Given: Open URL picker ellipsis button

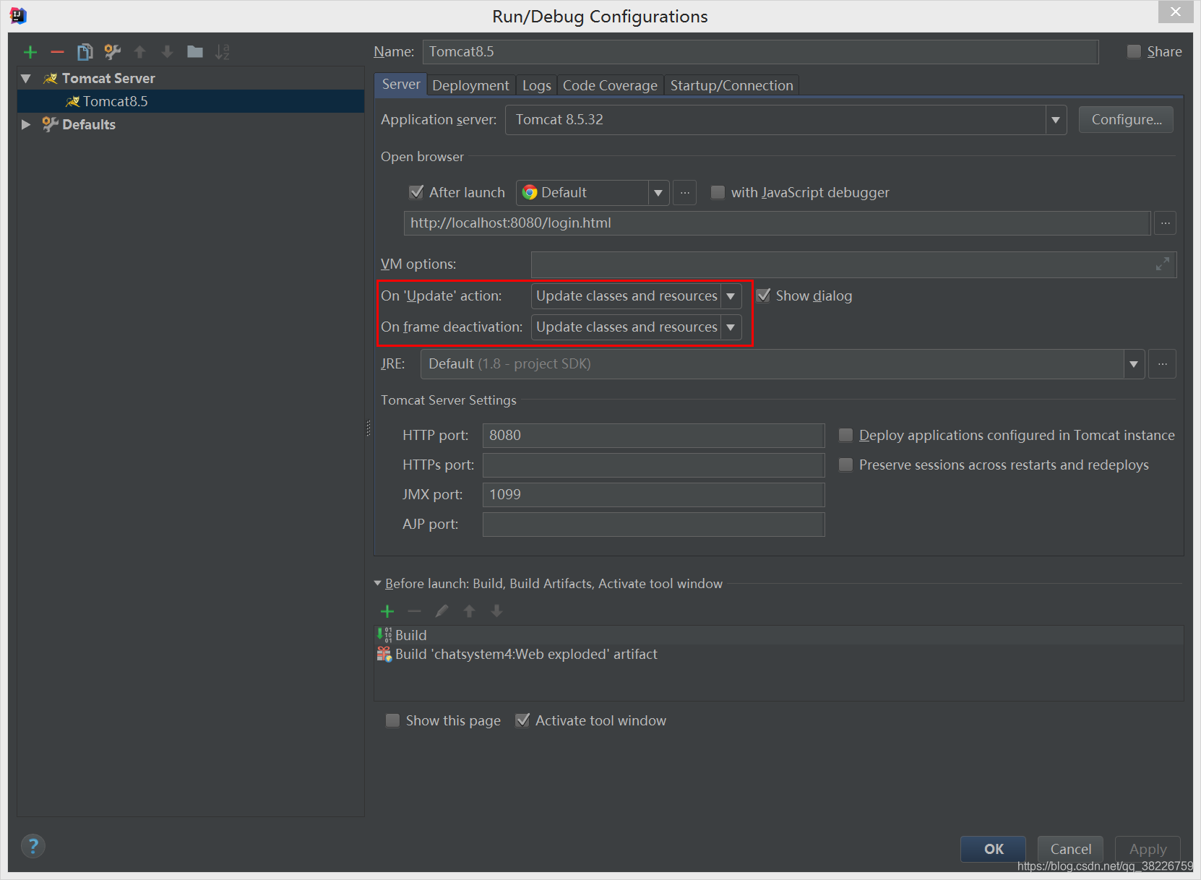Looking at the screenshot, I should (1165, 223).
